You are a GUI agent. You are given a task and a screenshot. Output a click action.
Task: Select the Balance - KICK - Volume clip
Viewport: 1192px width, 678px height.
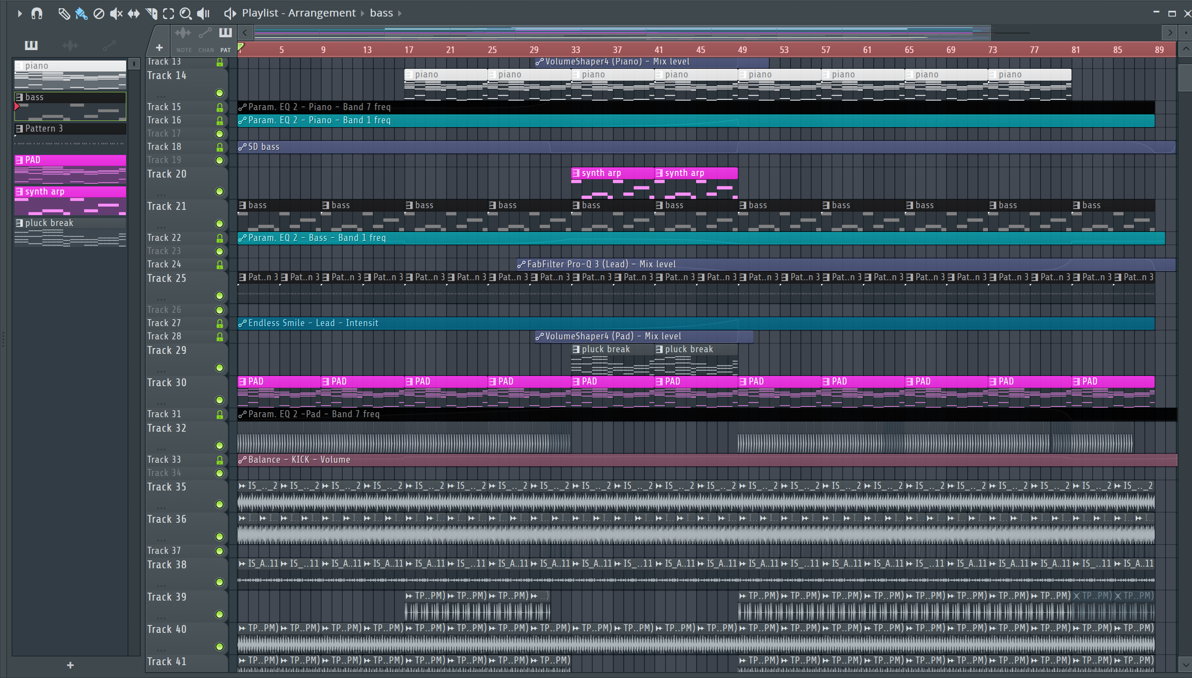click(x=707, y=459)
